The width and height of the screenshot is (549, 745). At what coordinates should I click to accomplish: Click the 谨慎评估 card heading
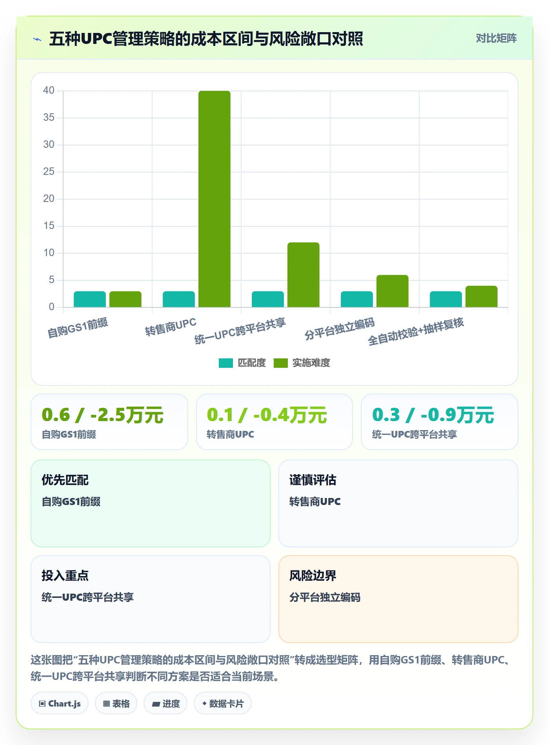click(x=313, y=480)
